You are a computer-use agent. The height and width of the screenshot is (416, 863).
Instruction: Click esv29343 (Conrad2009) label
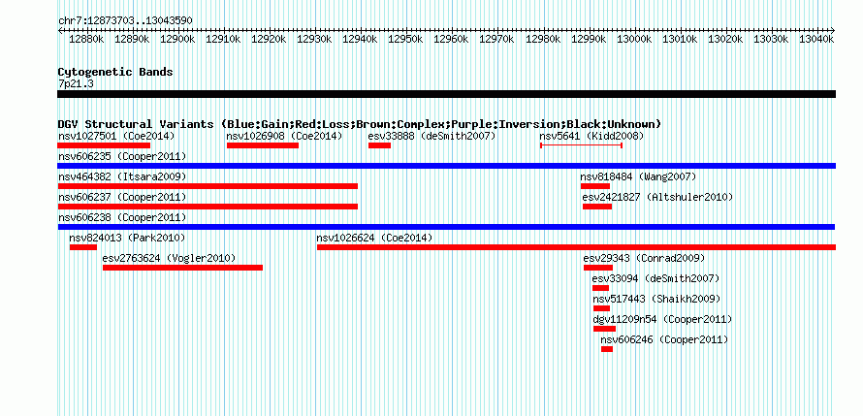644,259
